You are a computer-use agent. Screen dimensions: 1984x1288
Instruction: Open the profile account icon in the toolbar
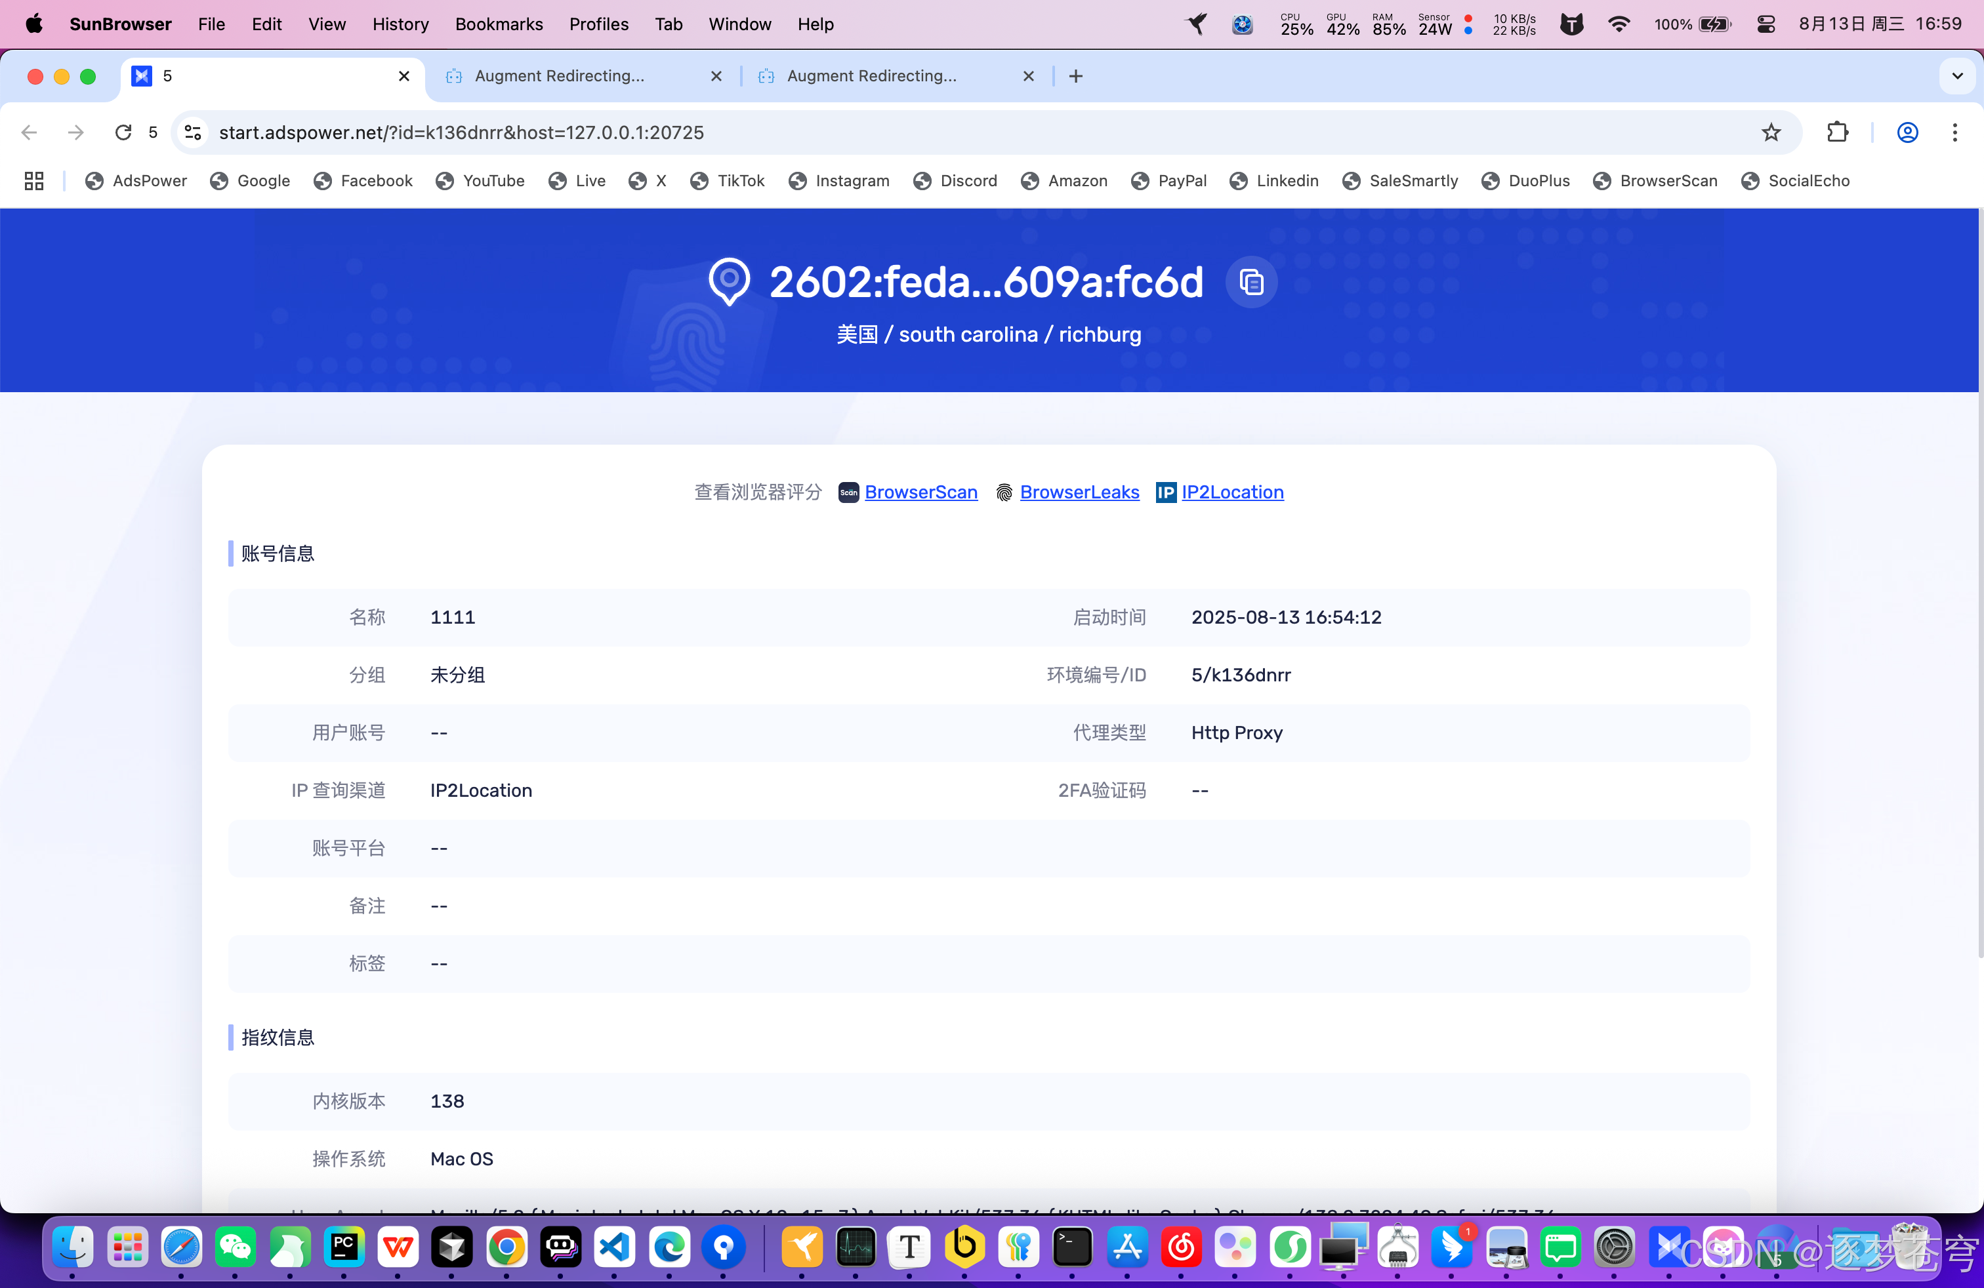(1907, 132)
